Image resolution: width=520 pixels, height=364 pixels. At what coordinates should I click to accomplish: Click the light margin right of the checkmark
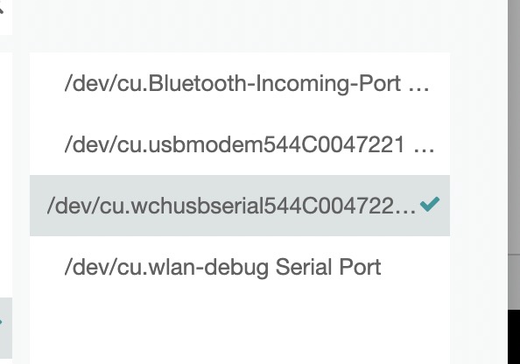point(479,206)
